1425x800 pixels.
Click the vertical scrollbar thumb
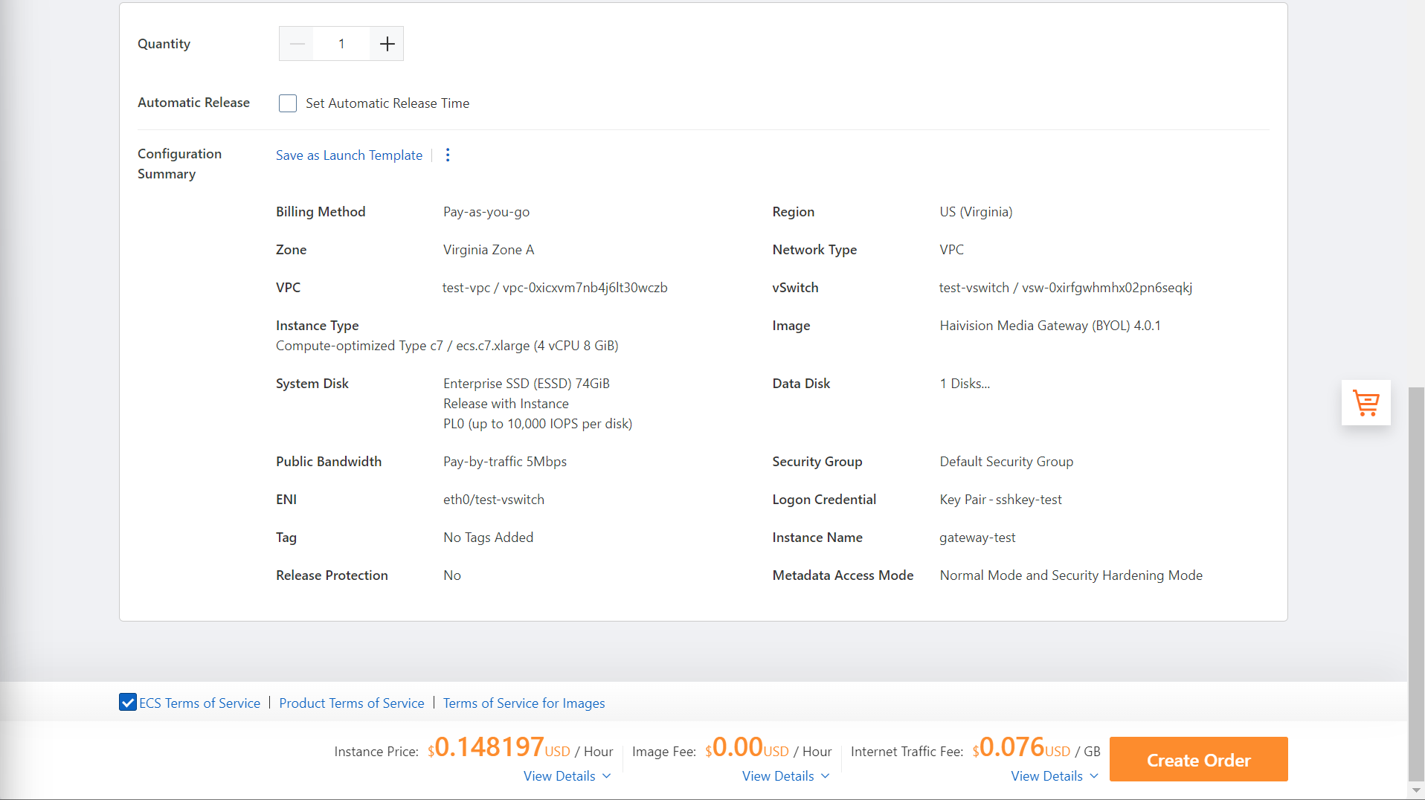pyautogui.click(x=1416, y=580)
